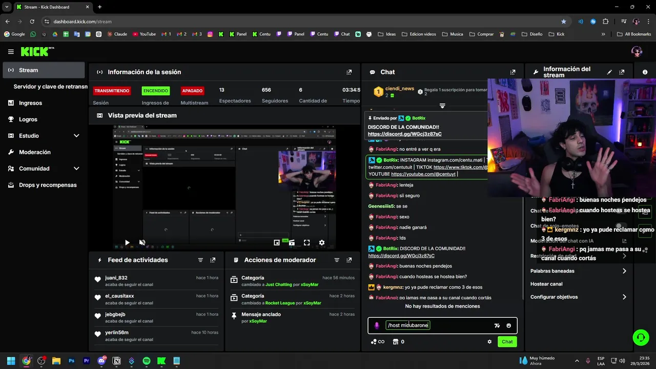Click the stream preview thumbnail
Viewport: 656px width, 369px height.
click(224, 187)
